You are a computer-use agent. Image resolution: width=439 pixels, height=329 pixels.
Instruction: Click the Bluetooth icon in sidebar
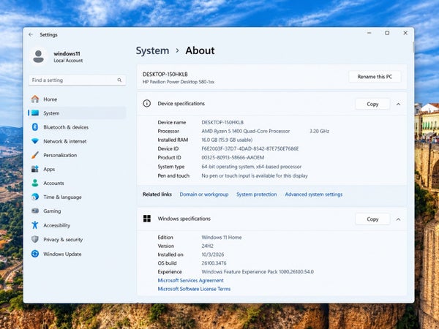tap(35, 127)
